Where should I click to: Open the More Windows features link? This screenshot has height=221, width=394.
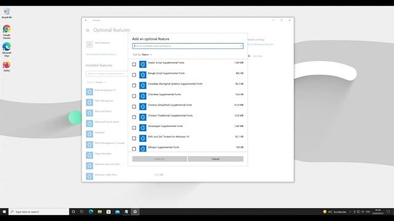260,44
